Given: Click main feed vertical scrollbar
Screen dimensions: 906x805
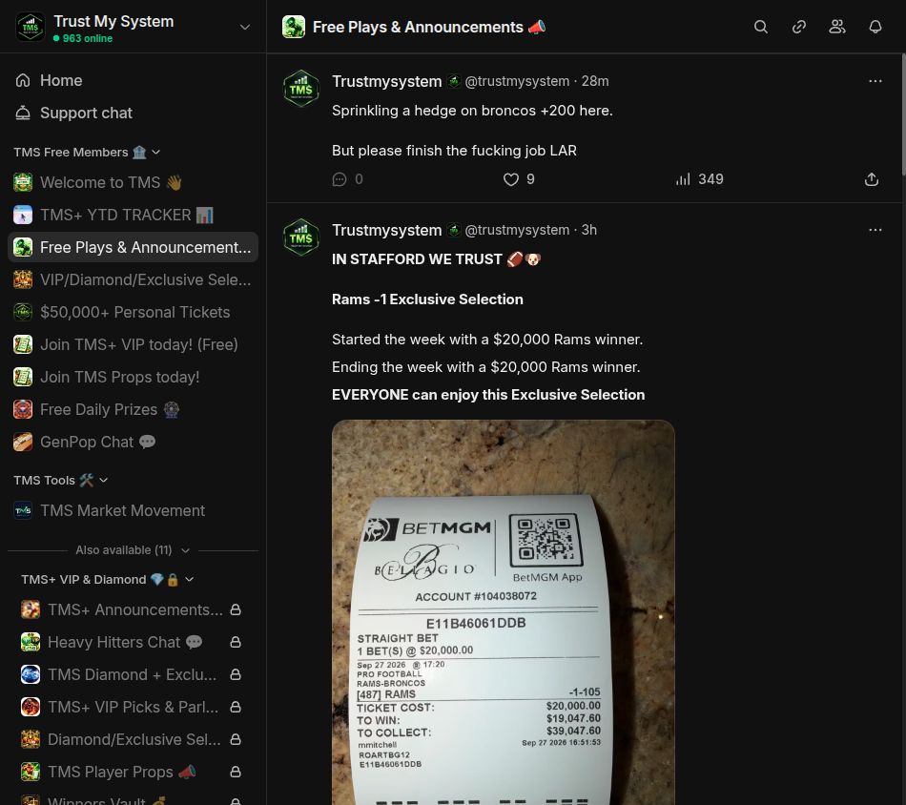Looking at the screenshot, I should (x=903, y=114).
